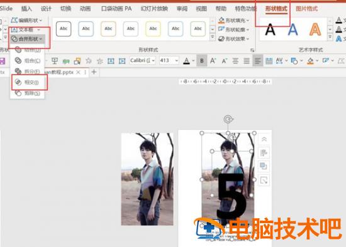Choose 剪除(S) subtract in merge menu

[x=28, y=93]
